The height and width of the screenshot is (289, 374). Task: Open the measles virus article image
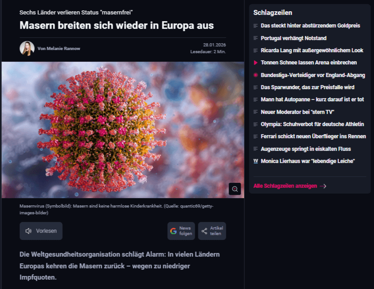[123, 130]
